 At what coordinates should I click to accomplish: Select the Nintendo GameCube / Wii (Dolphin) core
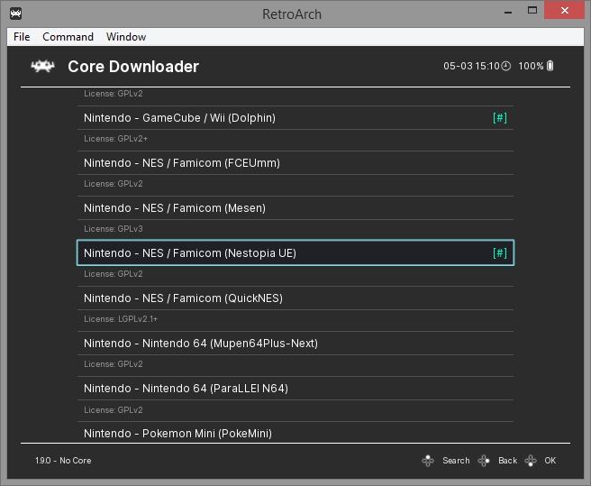pos(295,118)
